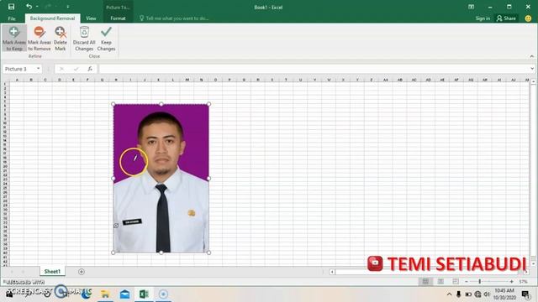
Task: Add a new sheet with plus button
Action: (x=82, y=272)
